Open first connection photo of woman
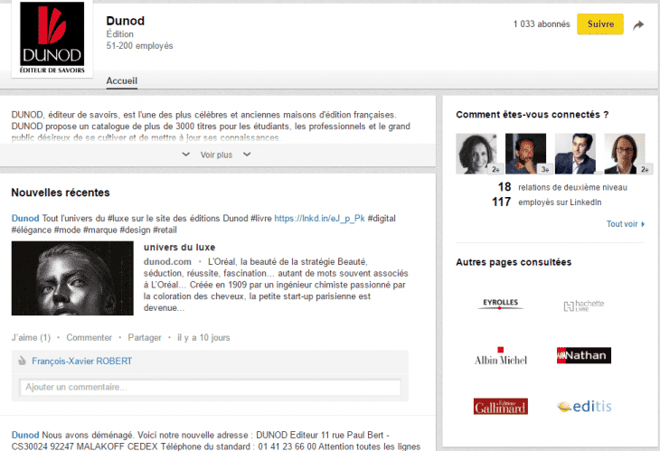This screenshot has width=660, height=451. pos(476,154)
